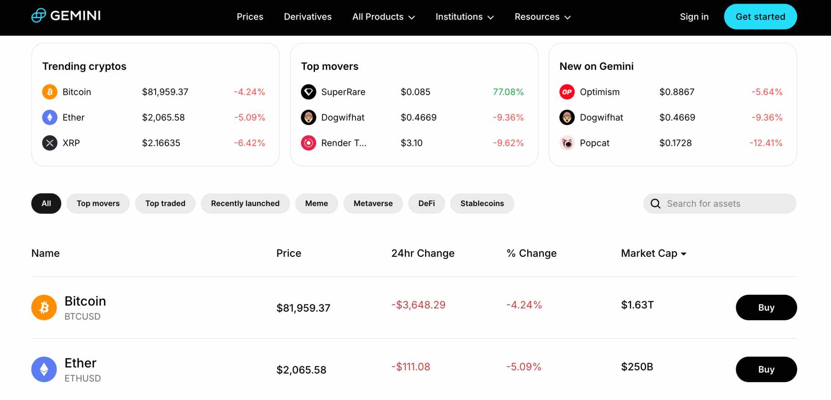Open the Prices nav link
The image size is (831, 400).
coord(250,17)
